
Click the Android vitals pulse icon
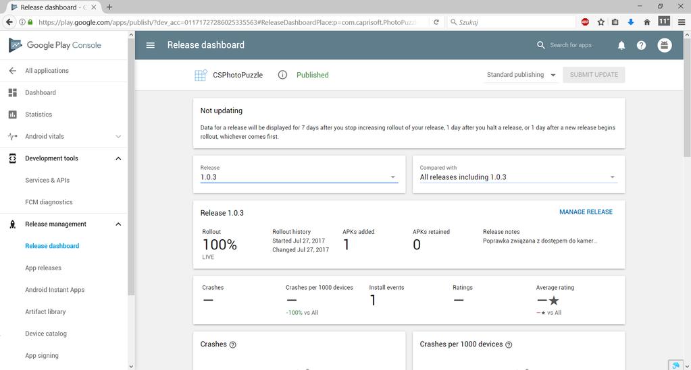(13, 136)
